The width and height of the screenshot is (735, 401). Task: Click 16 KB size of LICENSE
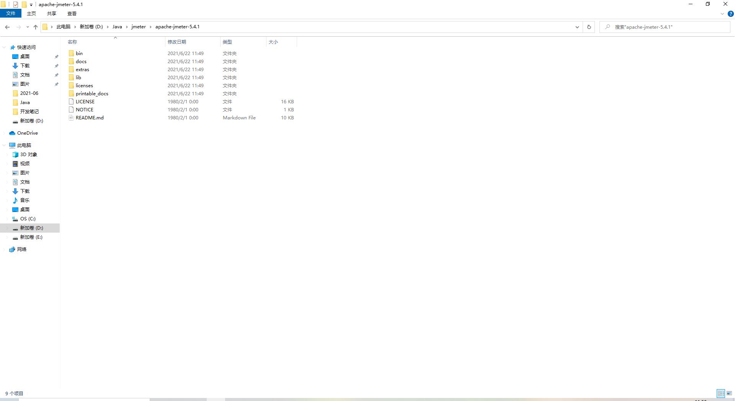pos(287,101)
